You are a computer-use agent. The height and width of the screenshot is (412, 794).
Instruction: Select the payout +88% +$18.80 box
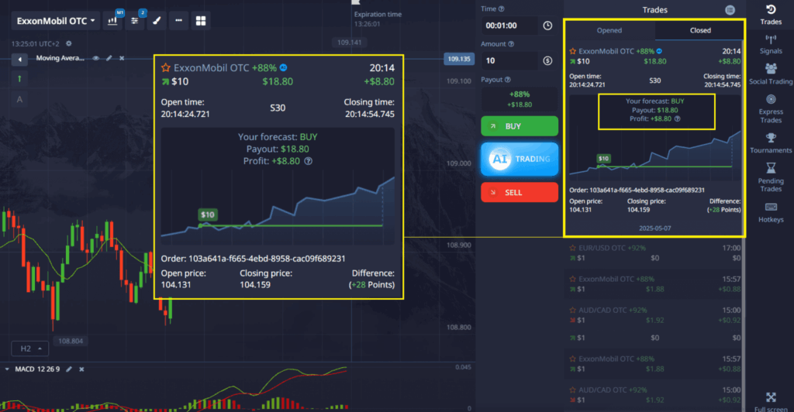click(520, 99)
